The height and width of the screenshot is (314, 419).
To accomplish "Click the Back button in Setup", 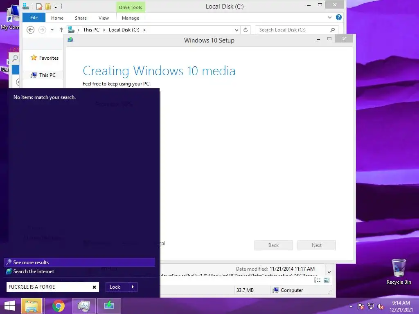I will (x=274, y=245).
